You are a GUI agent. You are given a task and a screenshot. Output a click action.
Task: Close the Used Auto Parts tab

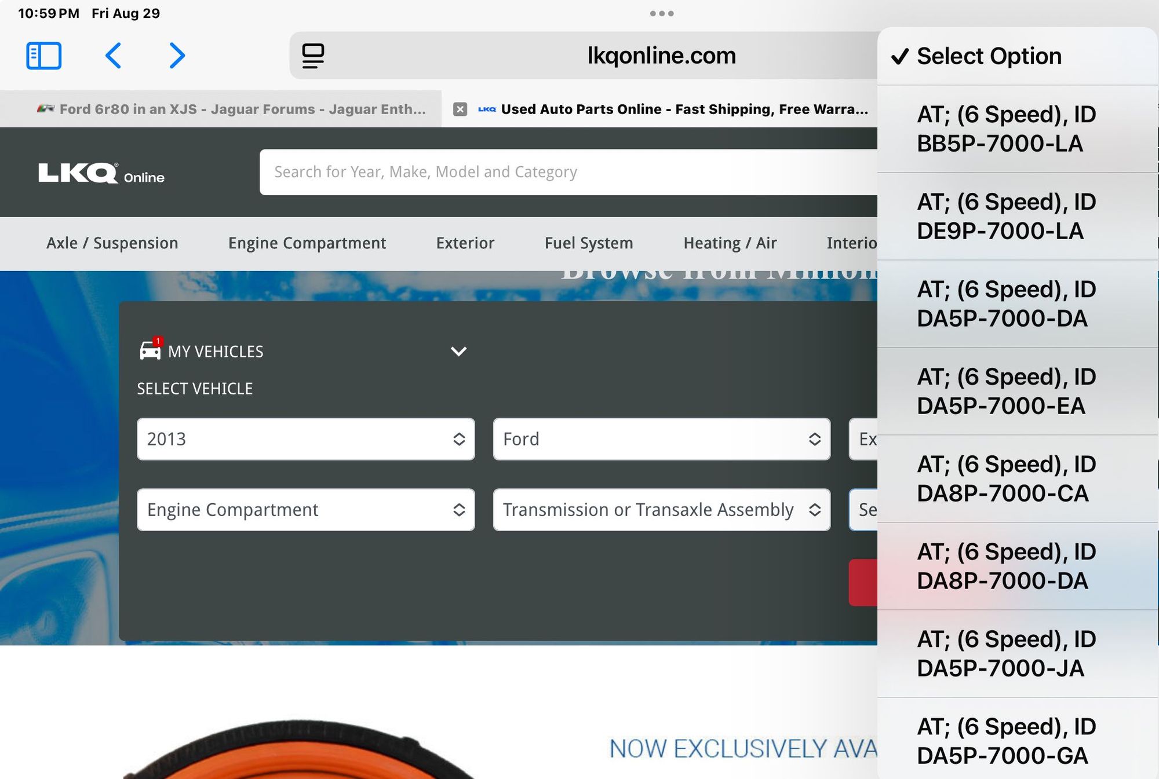point(460,109)
